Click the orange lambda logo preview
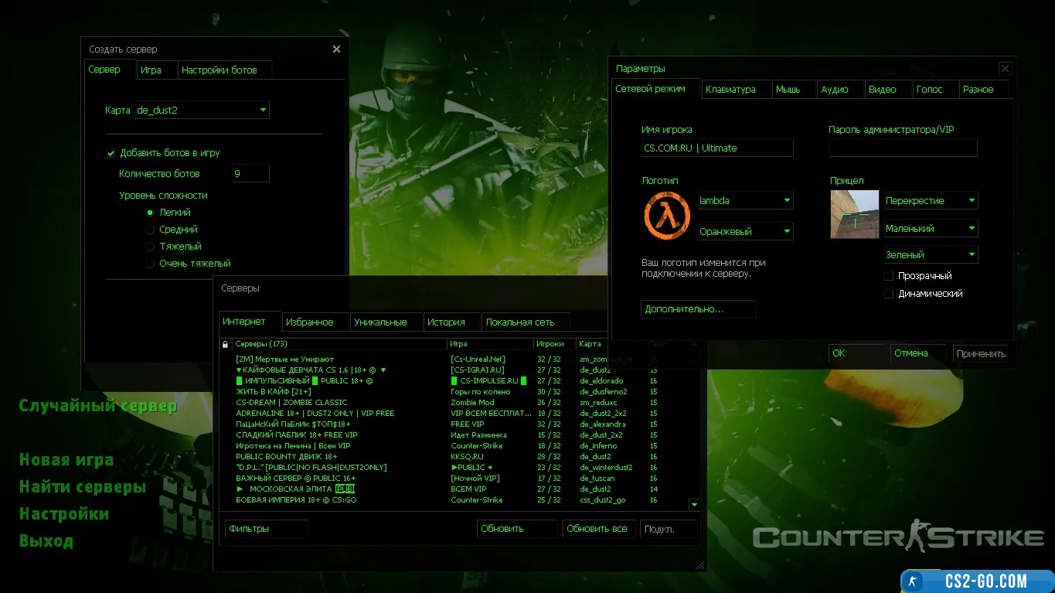The height and width of the screenshot is (593, 1055). tap(666, 216)
